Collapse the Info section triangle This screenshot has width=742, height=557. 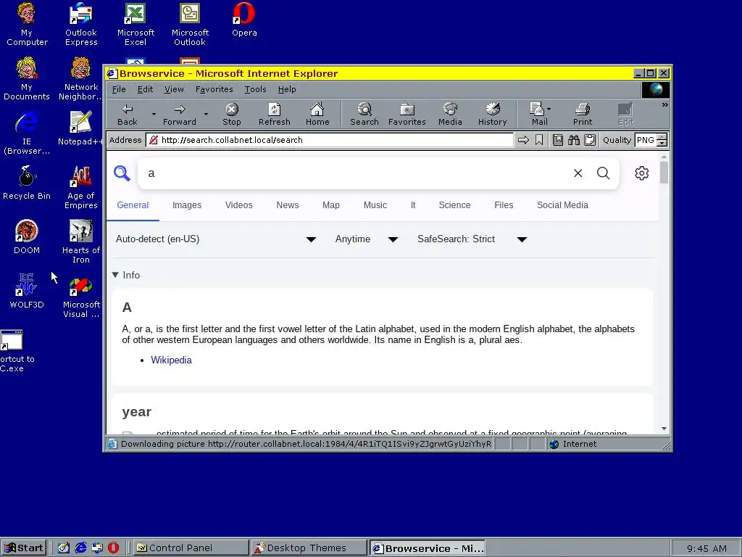(x=115, y=275)
